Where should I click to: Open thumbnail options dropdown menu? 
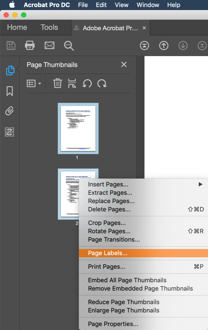[x=34, y=83]
